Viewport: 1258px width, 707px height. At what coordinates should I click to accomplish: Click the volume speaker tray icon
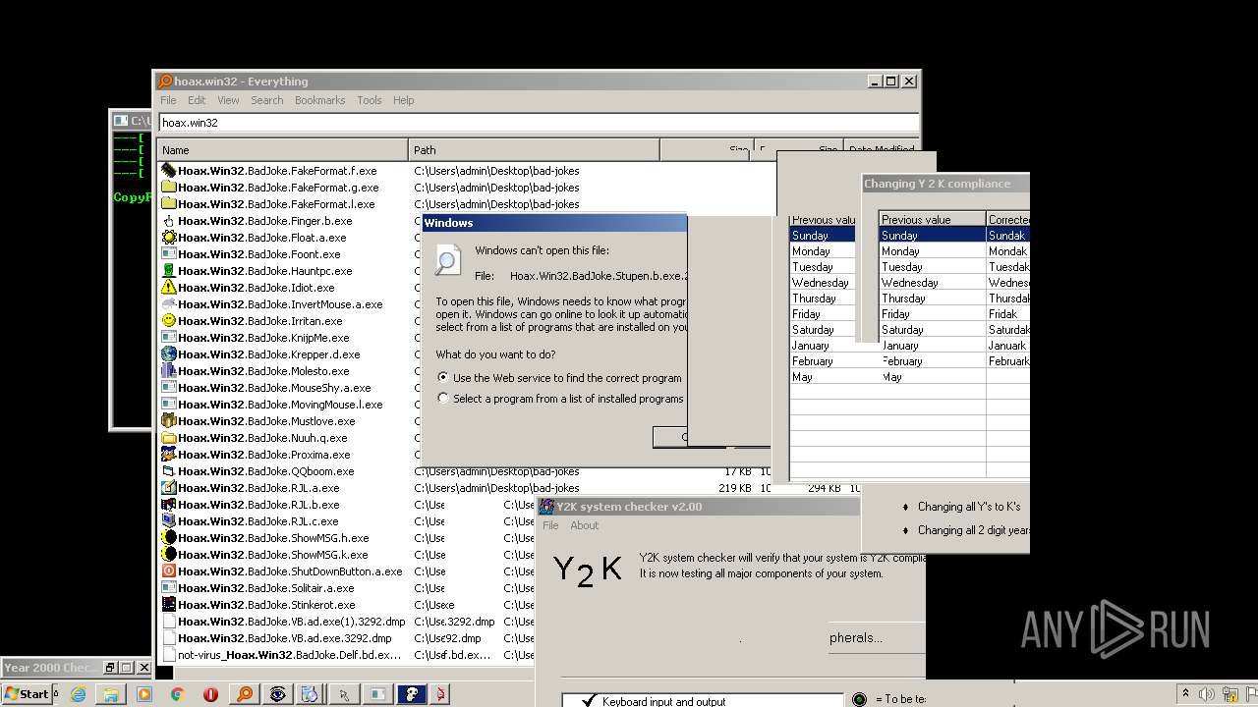(1206, 694)
